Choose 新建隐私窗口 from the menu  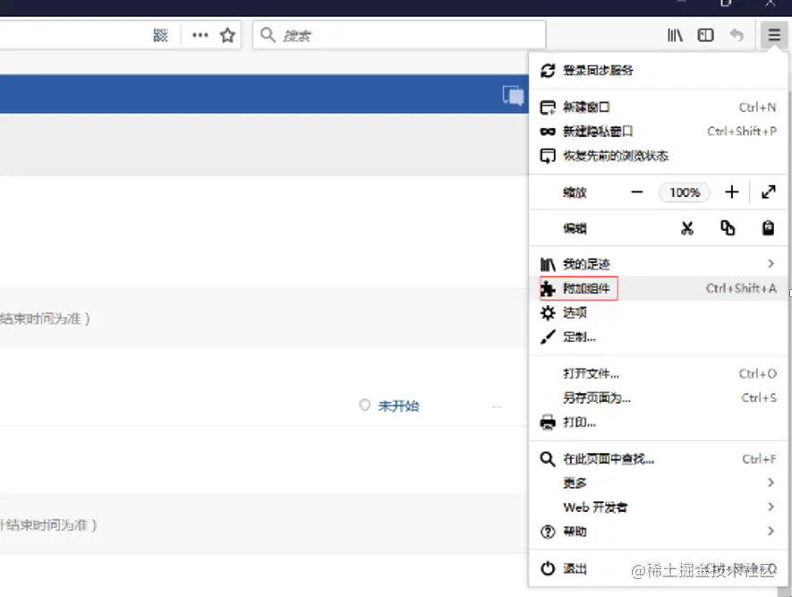[658, 132]
